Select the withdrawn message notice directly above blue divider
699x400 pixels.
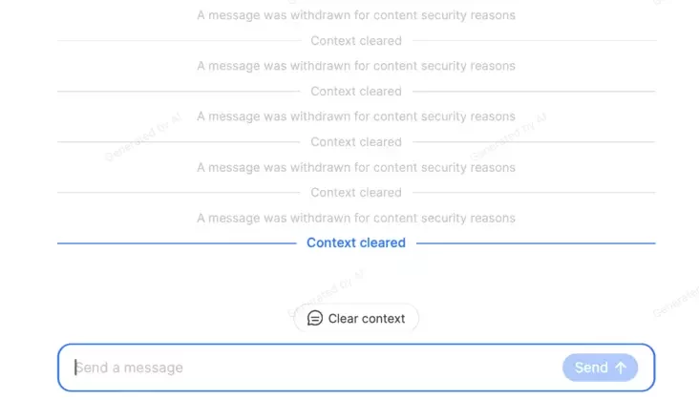pyautogui.click(x=356, y=218)
